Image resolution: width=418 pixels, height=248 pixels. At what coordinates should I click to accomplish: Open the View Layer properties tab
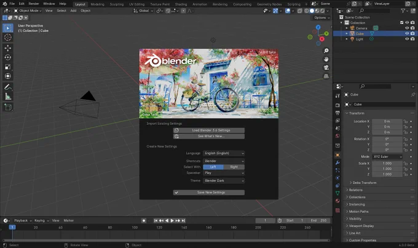337,121
